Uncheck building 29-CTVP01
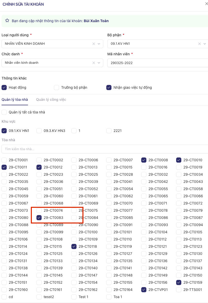This screenshot has width=208, height=303. (x=144, y=290)
